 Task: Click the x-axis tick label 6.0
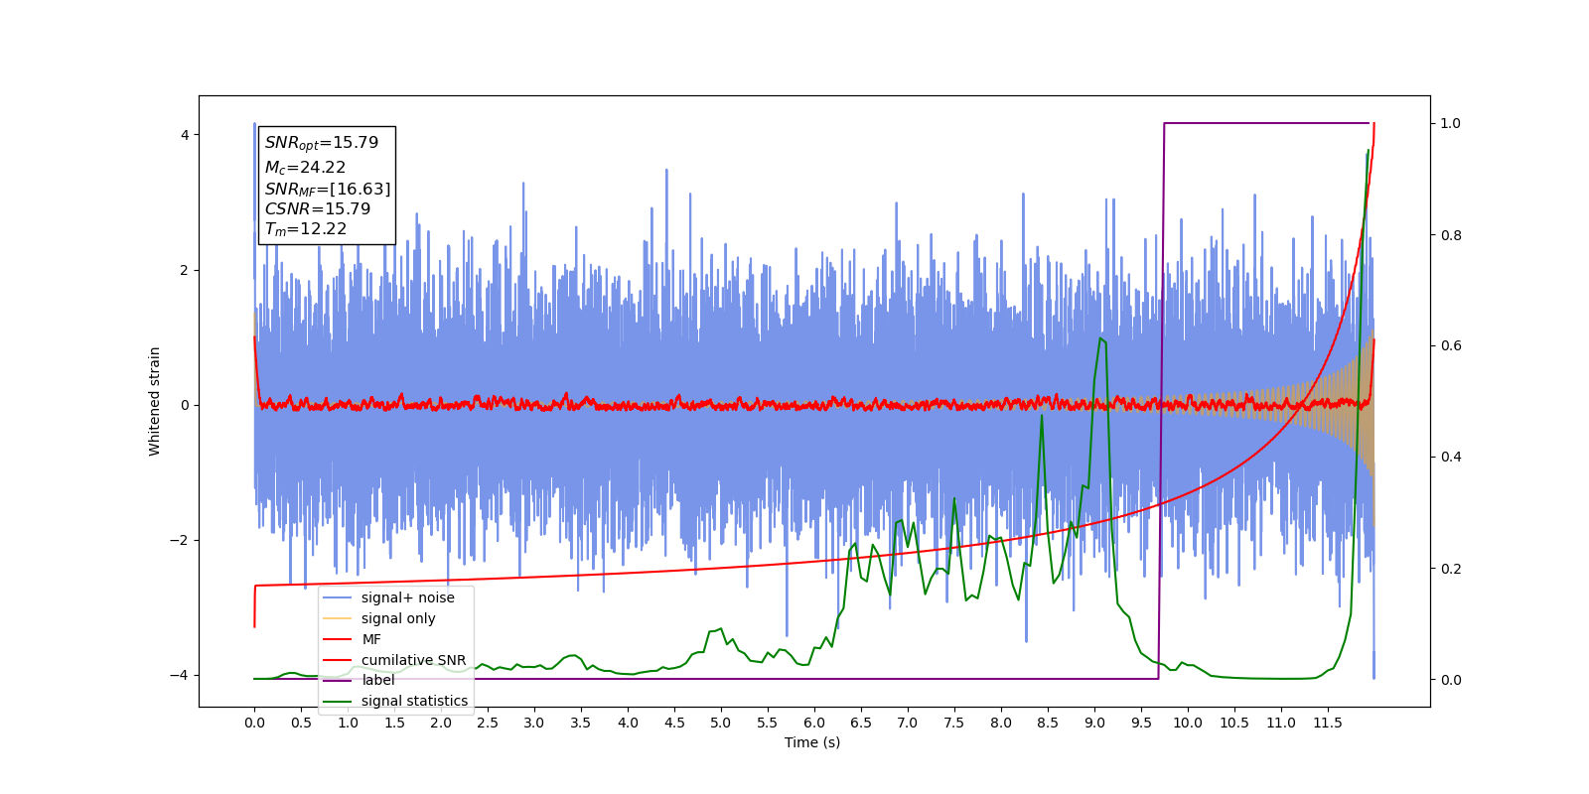coord(814,723)
